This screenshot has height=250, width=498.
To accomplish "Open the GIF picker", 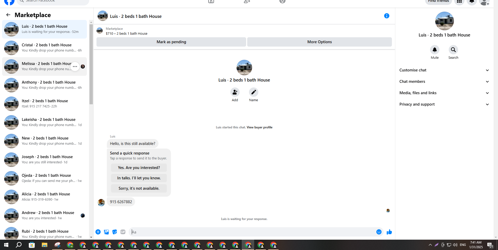I will click(123, 232).
